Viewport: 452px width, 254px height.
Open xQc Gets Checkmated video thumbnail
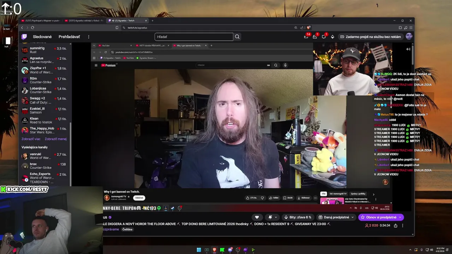tap(332, 201)
